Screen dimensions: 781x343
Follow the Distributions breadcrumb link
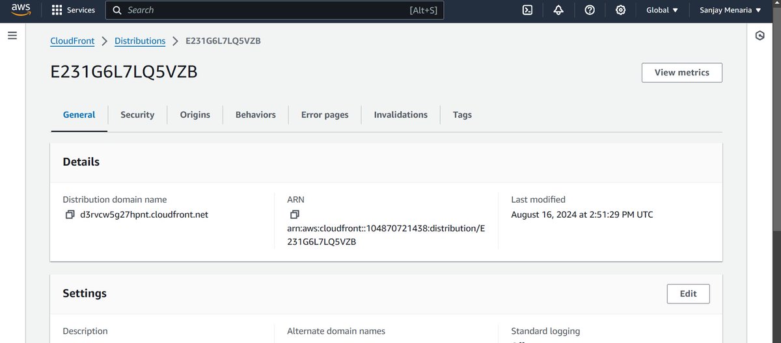(x=140, y=41)
